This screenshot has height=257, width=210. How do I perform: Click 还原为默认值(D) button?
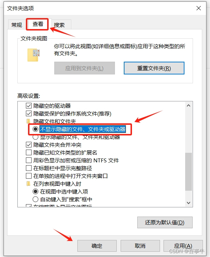pos(165,222)
